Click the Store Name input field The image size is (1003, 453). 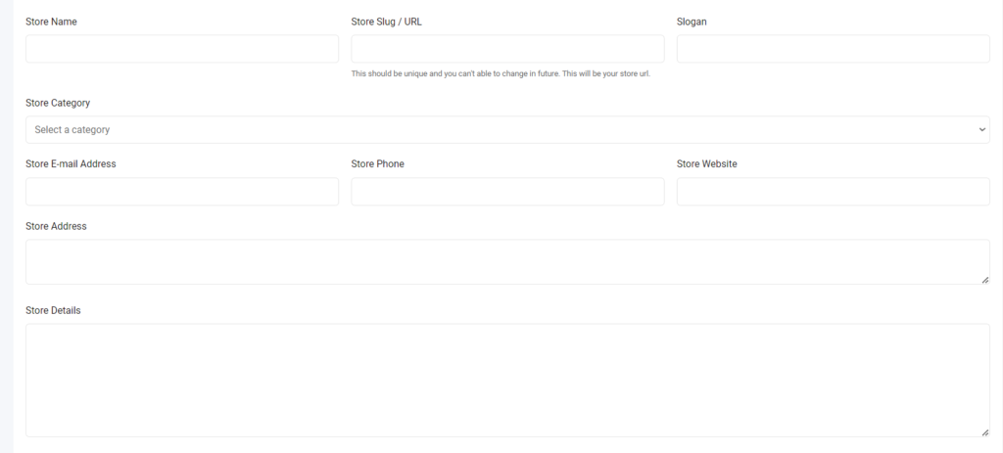coord(181,49)
